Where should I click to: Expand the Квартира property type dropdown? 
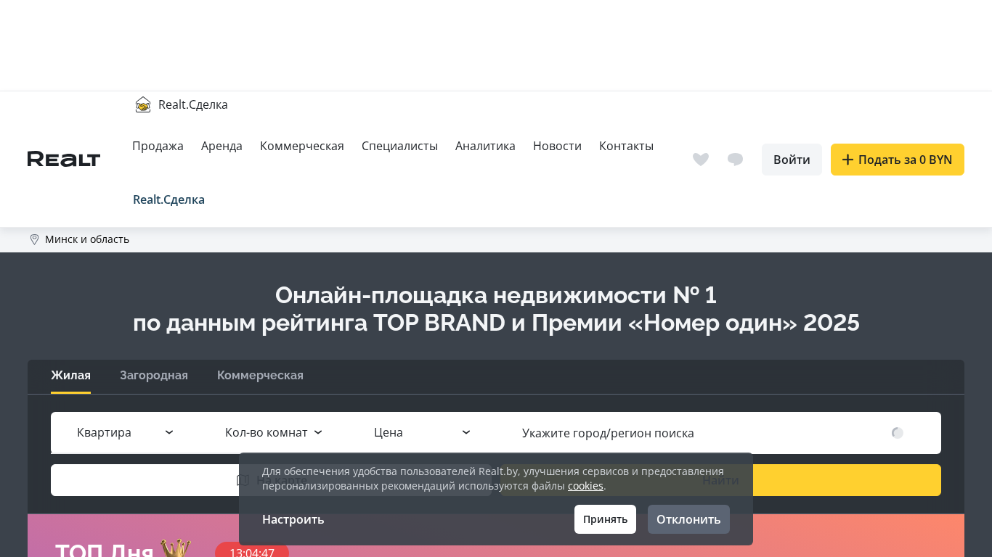[x=125, y=433]
